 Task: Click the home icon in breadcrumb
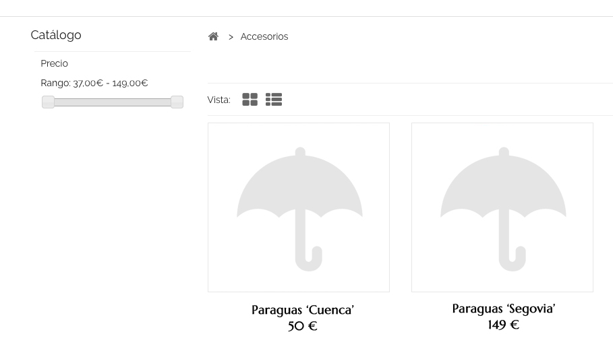(x=213, y=36)
